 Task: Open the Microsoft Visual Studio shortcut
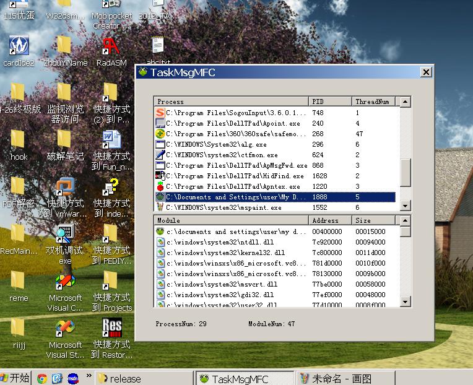pos(65,339)
